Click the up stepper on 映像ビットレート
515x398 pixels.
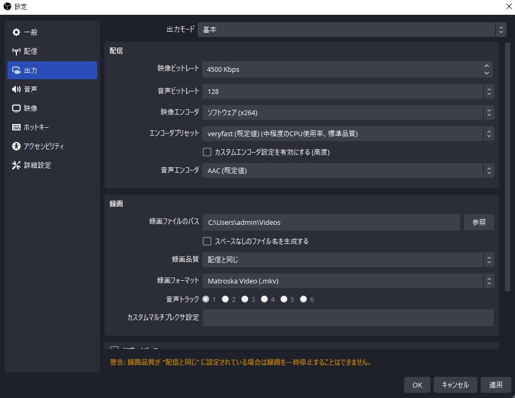click(486, 66)
